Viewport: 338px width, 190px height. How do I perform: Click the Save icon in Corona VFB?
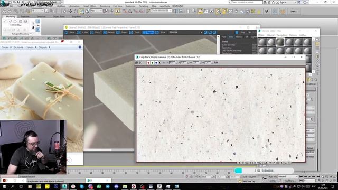[66, 32]
